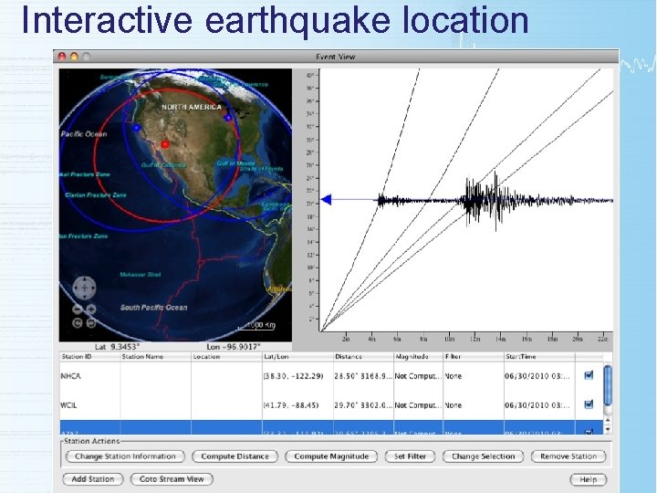
Task: Rotate the globe counterclockwise
Action: coord(77,323)
